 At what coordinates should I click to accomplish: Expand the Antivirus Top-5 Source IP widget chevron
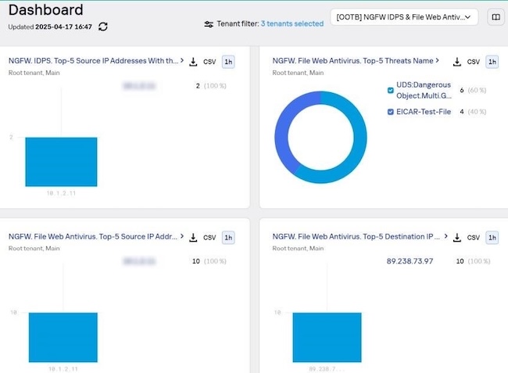pyautogui.click(x=182, y=236)
